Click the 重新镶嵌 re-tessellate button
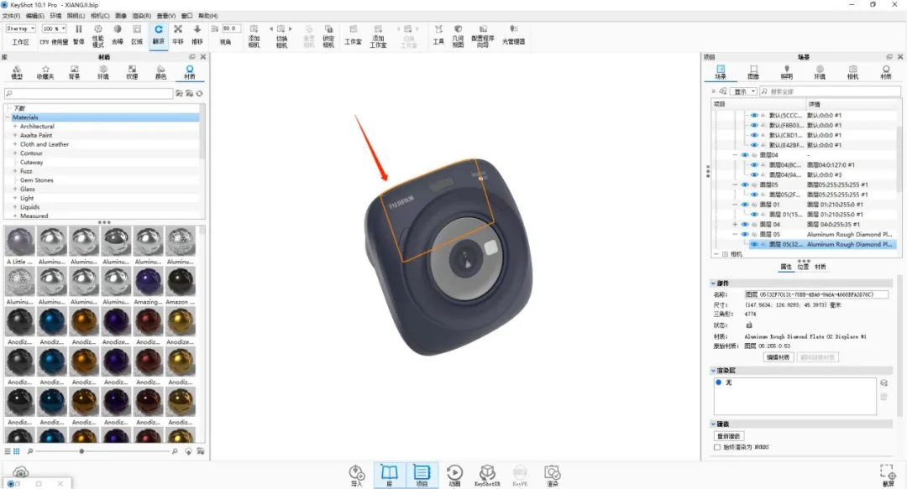The width and height of the screenshot is (907, 489). (x=729, y=436)
